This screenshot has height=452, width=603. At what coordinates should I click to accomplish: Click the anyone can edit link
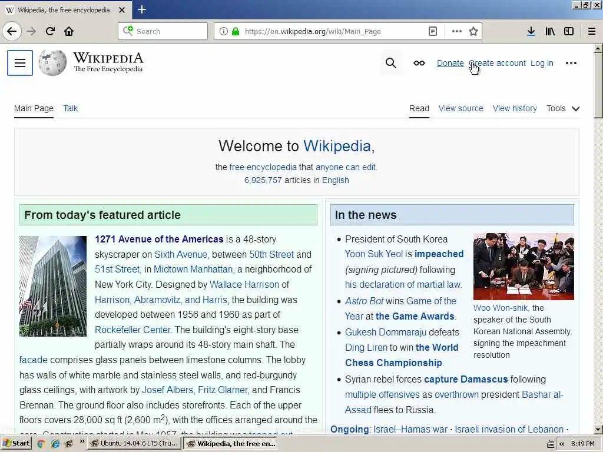click(x=346, y=167)
